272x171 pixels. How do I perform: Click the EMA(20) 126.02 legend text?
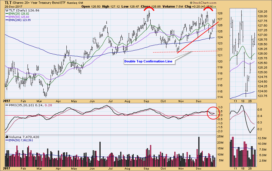(19, 14)
